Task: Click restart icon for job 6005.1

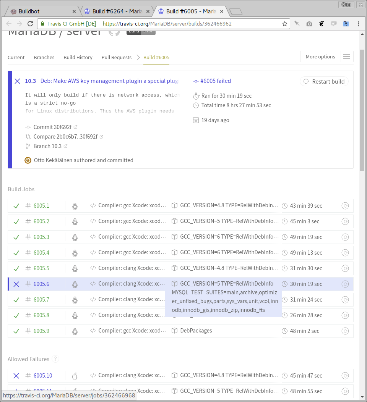Action: coord(345,206)
